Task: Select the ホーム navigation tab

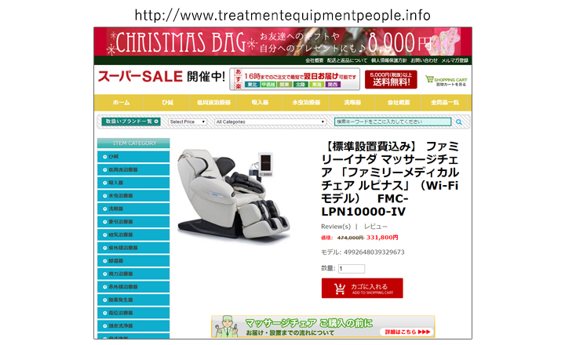Action: [121, 103]
